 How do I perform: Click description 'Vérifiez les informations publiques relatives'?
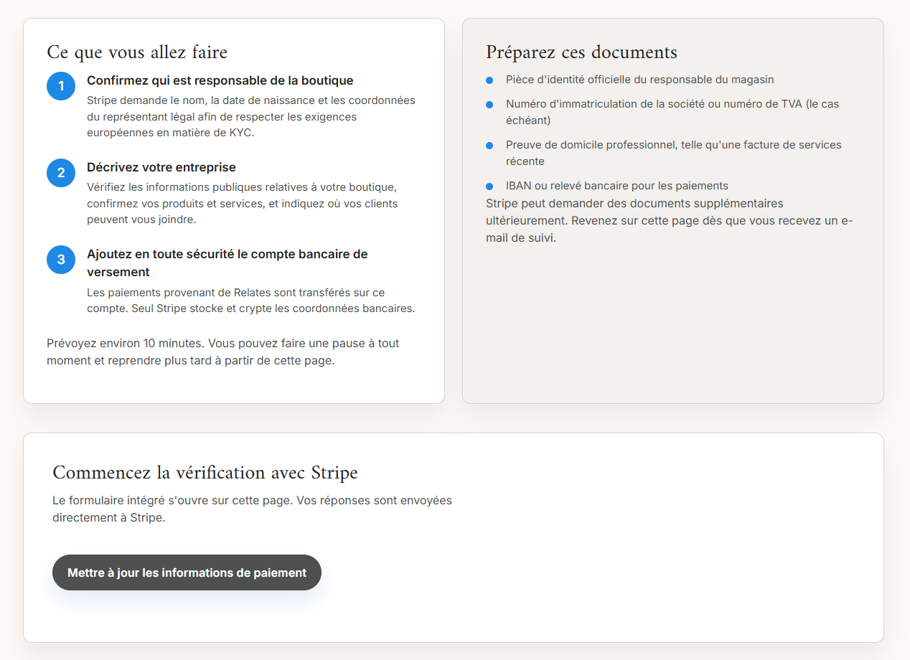coord(243,203)
